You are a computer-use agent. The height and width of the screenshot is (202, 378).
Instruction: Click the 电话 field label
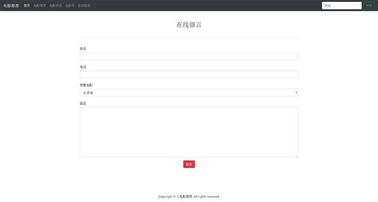(83, 67)
